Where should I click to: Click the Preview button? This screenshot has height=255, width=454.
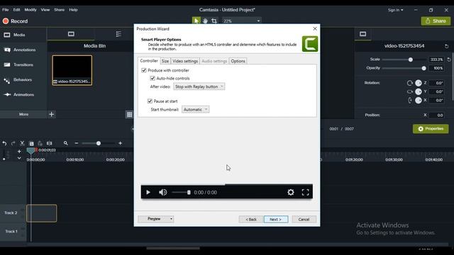click(154, 219)
